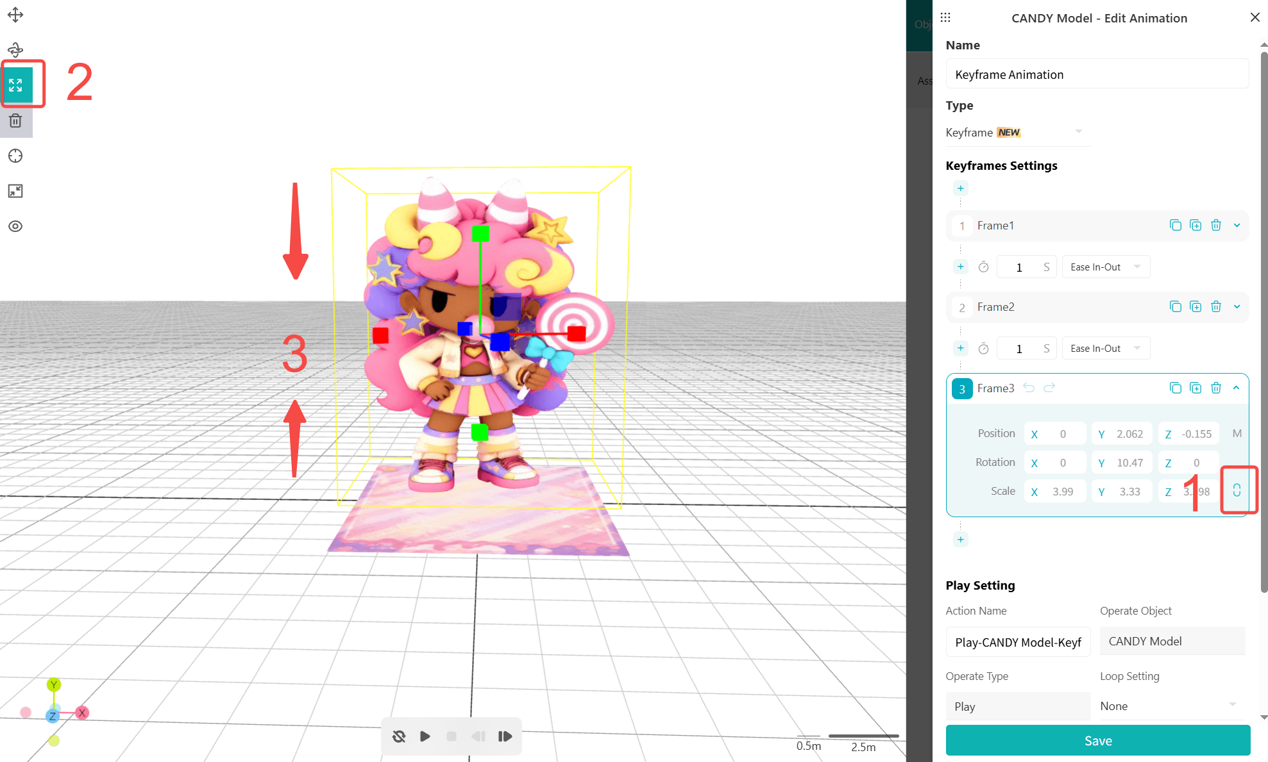Screen dimensions: 1268x762
Task: Open the Loop Setting dropdown
Action: pos(1172,706)
